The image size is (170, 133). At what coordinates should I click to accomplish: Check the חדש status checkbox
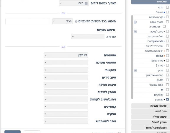click(x=167, y=7)
